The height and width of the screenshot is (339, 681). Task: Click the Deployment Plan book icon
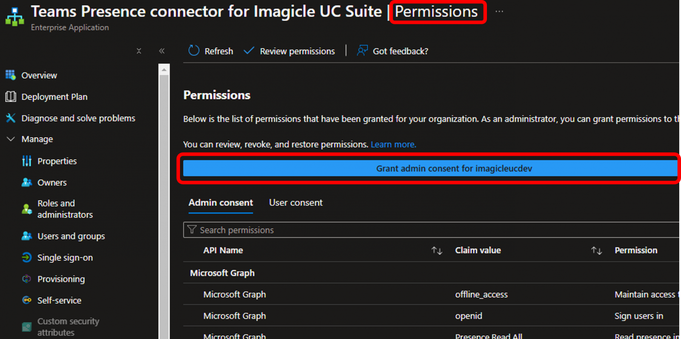pos(11,97)
